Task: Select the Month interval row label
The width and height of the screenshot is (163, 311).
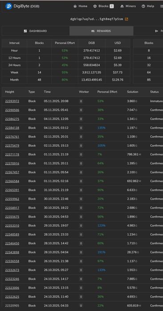Action: tap(14, 80)
